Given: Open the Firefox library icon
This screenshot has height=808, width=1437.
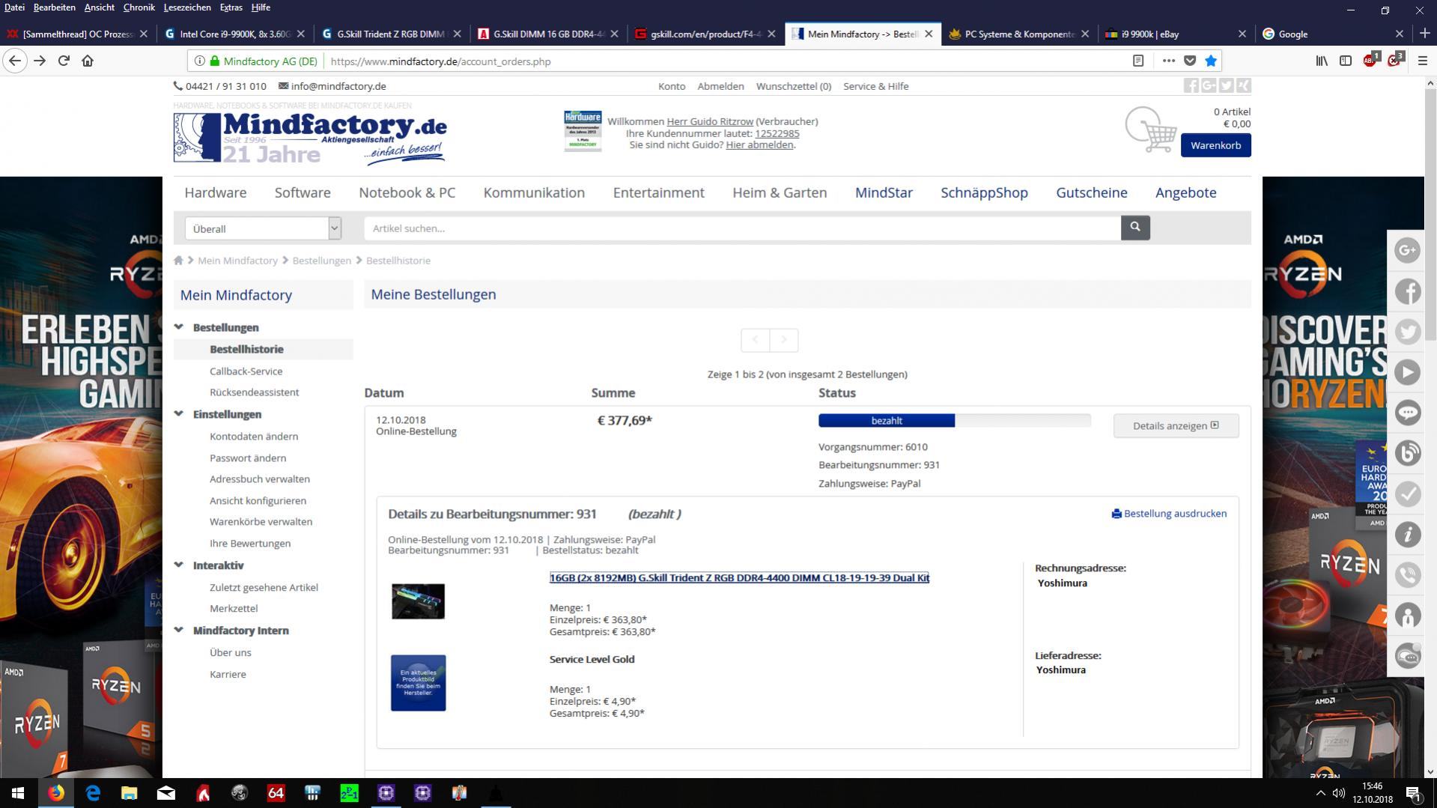Looking at the screenshot, I should click(1322, 61).
